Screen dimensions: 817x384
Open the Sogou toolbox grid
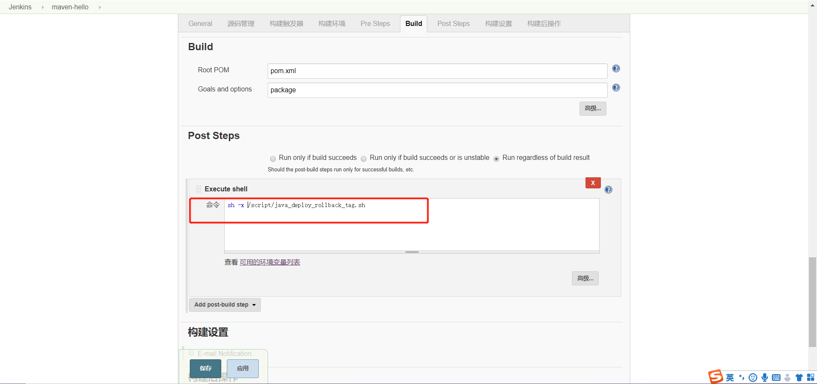[x=811, y=378]
